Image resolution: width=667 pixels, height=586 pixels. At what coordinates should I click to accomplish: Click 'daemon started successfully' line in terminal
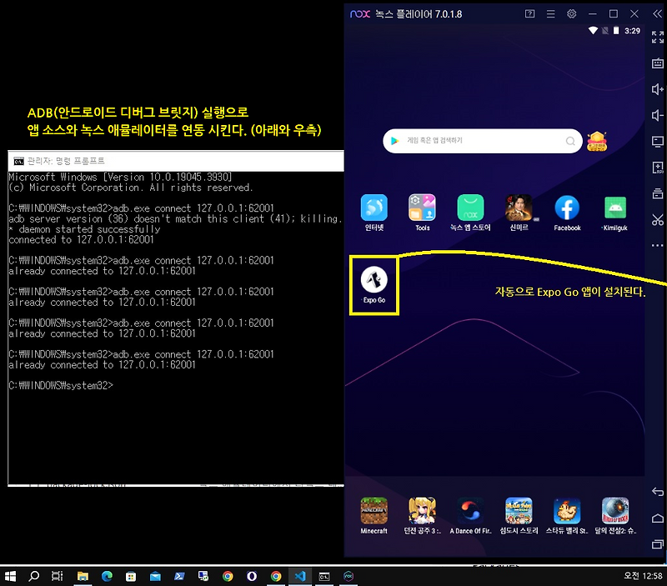point(85,229)
